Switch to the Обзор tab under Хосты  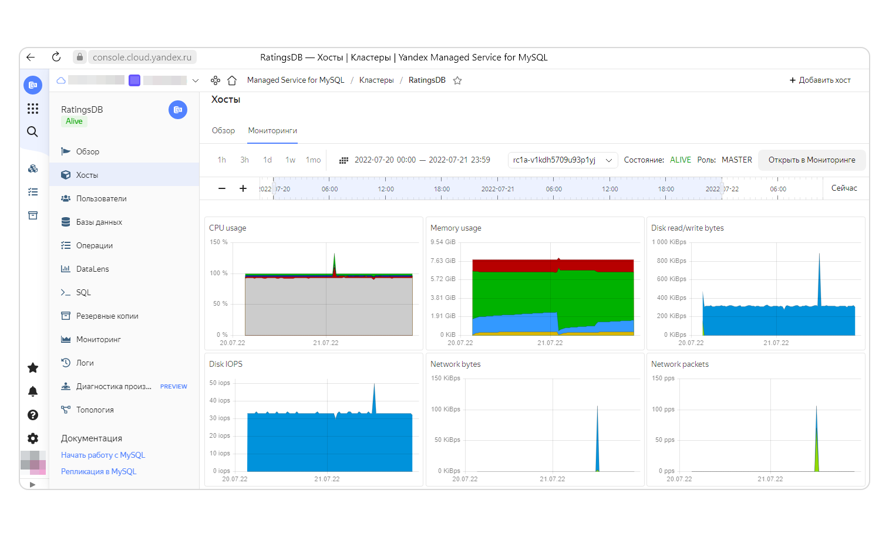(x=223, y=131)
